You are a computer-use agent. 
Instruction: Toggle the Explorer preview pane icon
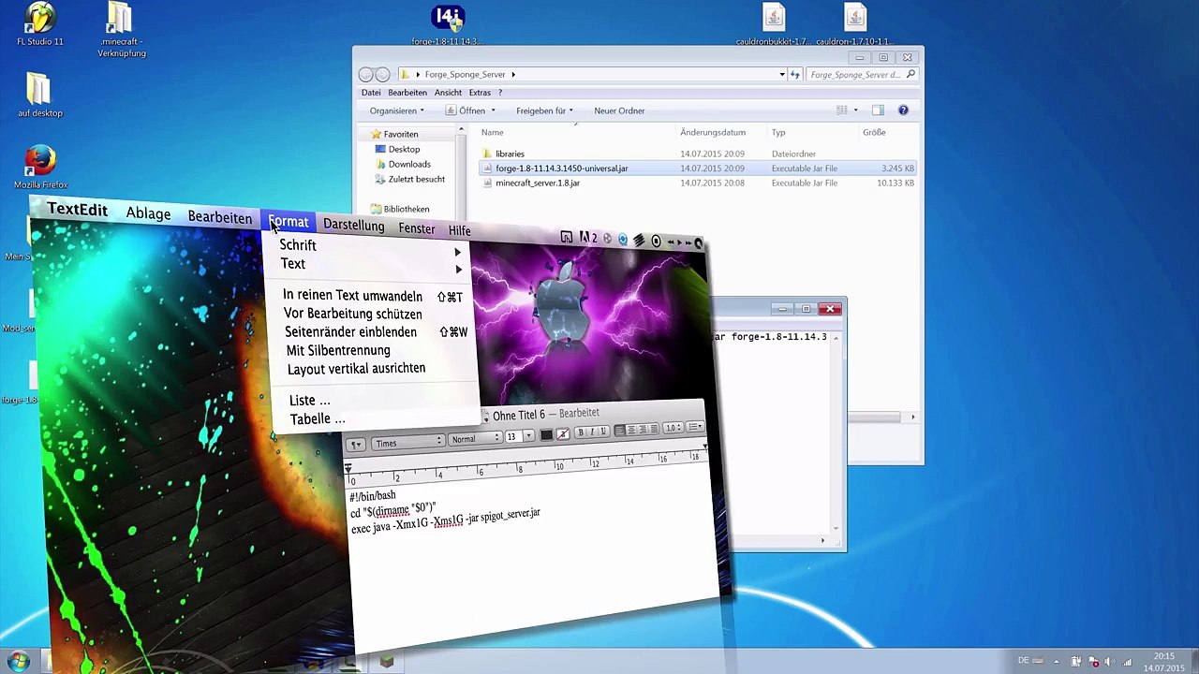878,110
